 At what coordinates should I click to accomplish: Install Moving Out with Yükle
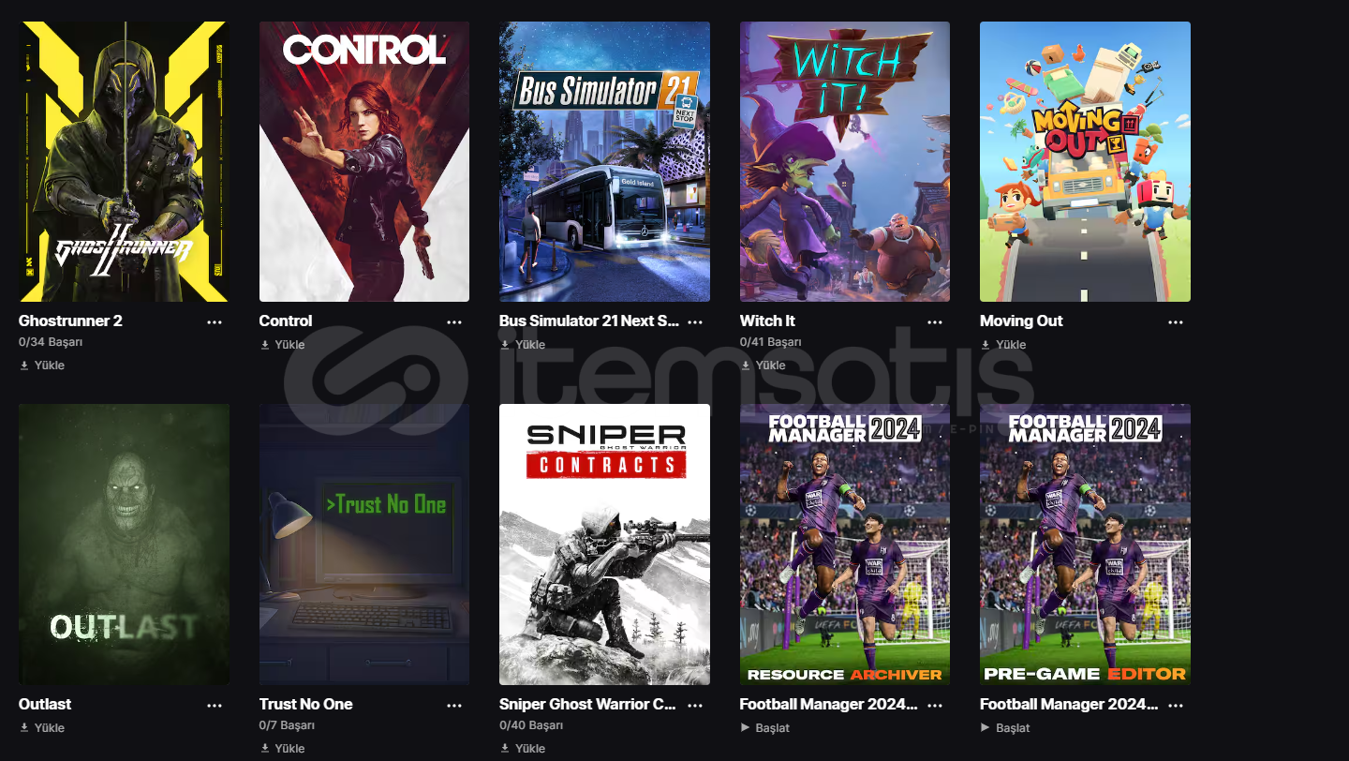coord(1003,345)
